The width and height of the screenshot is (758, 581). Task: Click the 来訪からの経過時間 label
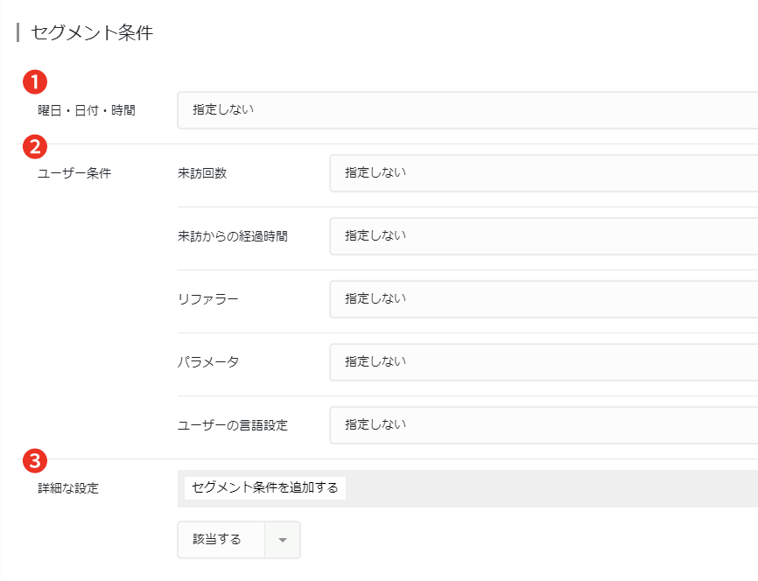click(233, 236)
